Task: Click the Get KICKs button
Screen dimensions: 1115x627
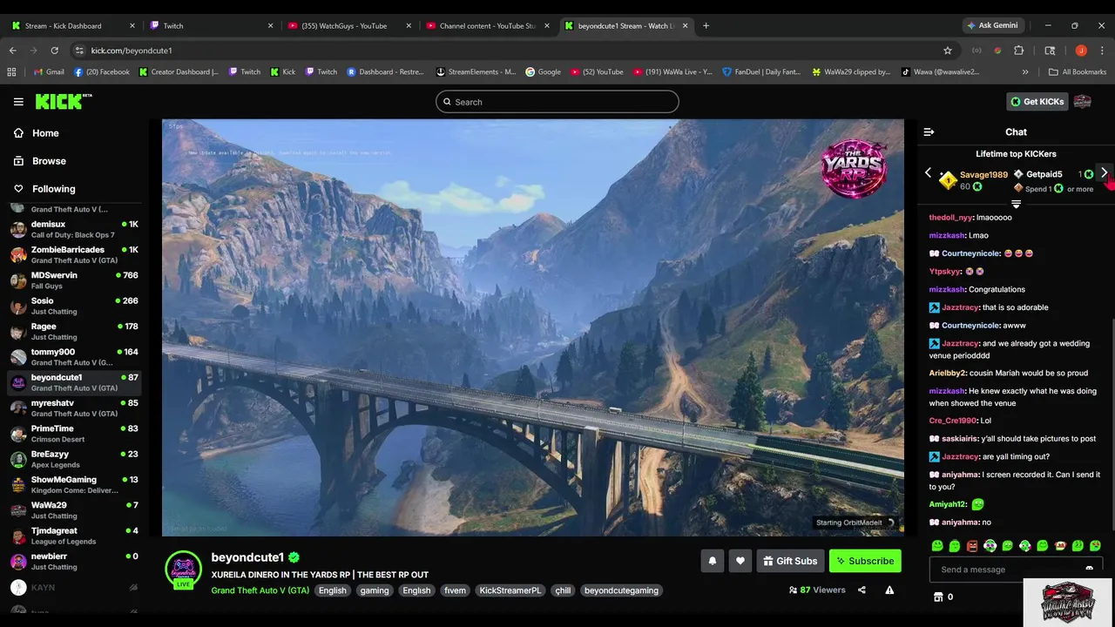Action: tap(1037, 102)
